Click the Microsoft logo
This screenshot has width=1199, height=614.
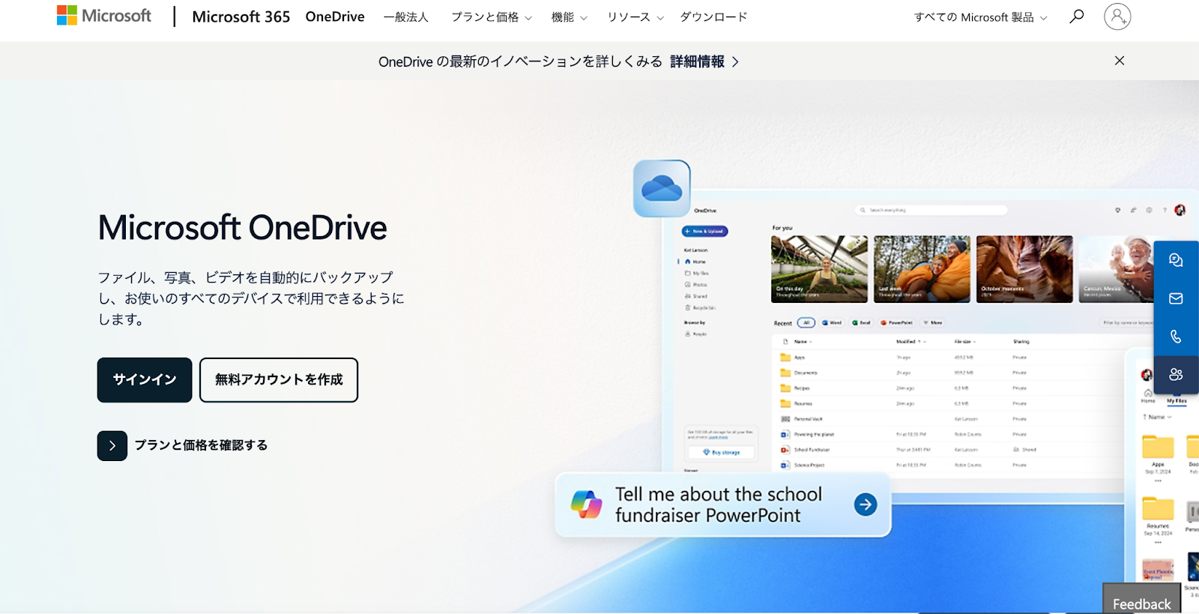click(104, 16)
